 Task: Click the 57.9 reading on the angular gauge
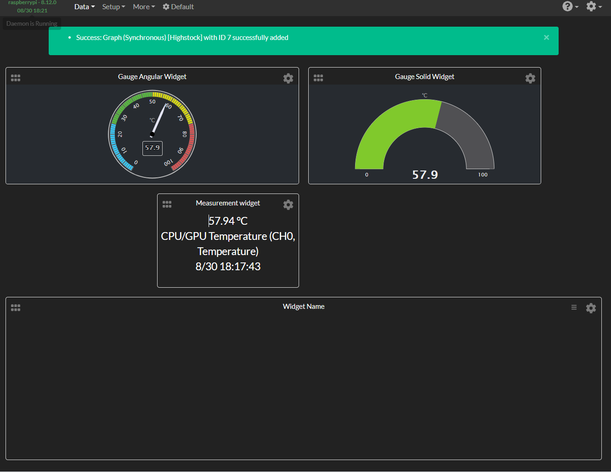point(152,148)
